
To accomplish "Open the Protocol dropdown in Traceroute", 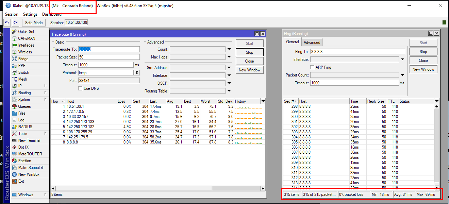I will click(x=137, y=73).
